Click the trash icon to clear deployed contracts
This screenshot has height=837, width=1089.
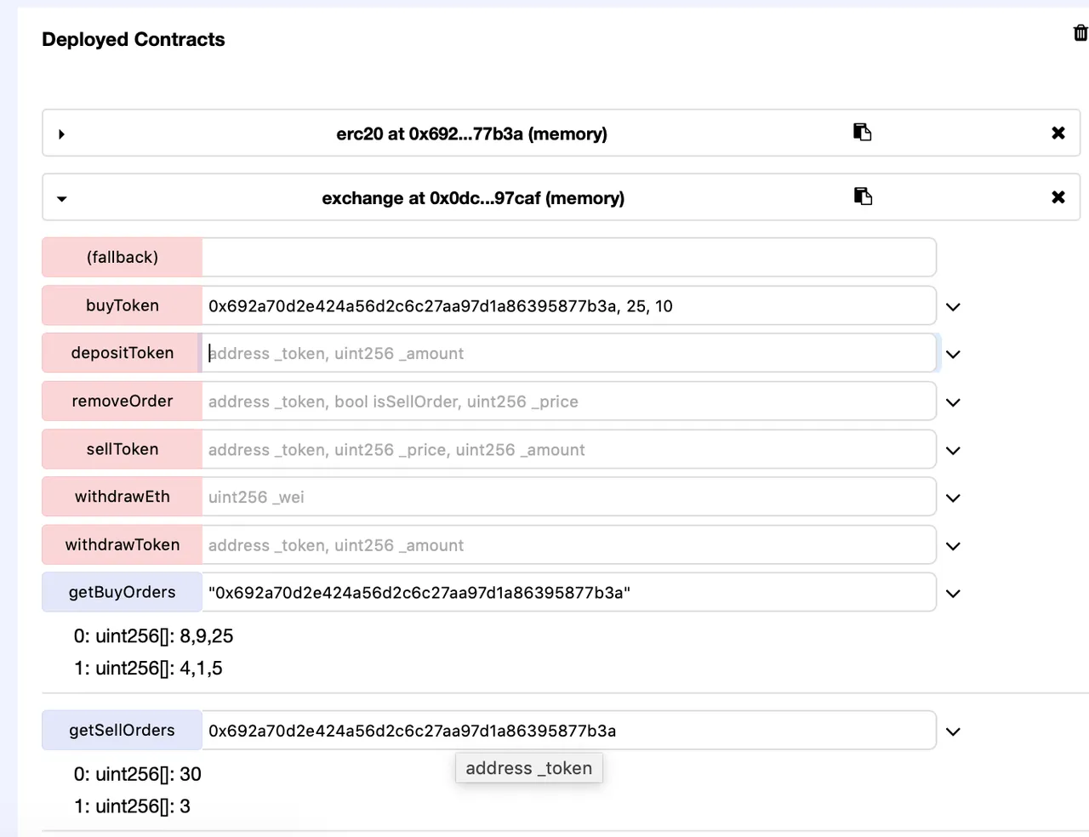click(x=1080, y=33)
